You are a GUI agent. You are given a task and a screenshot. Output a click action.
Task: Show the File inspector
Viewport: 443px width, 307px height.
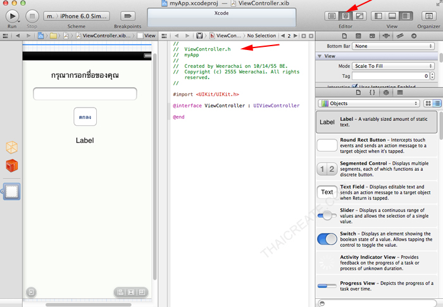point(344,36)
